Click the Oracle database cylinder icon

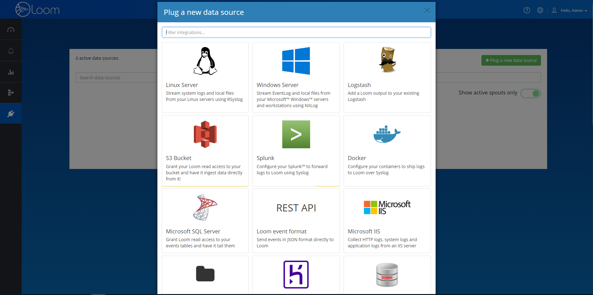(x=387, y=275)
